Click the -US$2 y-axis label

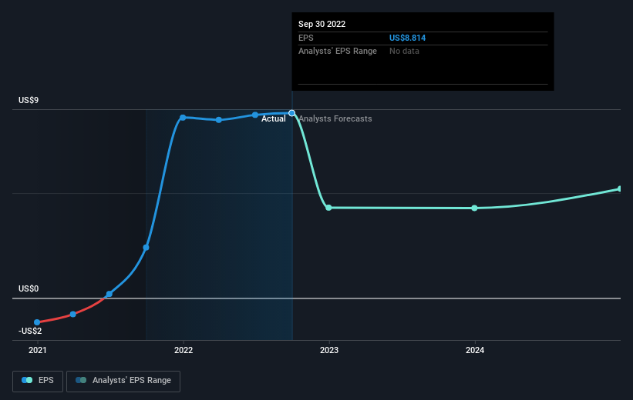pyautogui.click(x=30, y=331)
